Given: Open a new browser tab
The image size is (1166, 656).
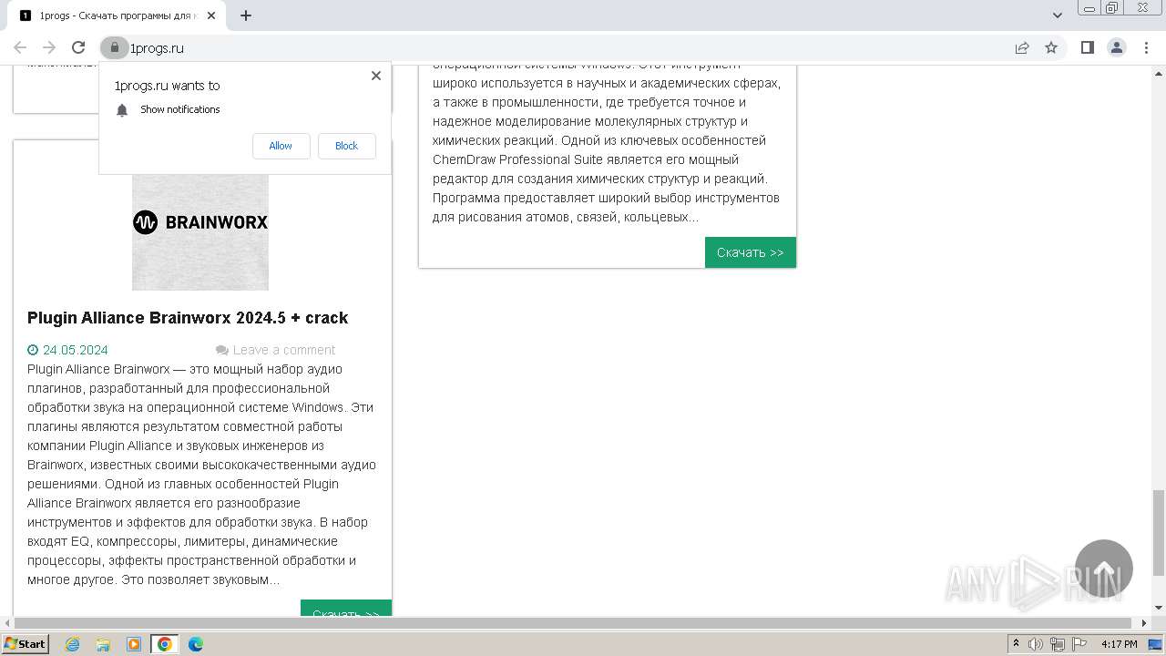Looking at the screenshot, I should (246, 15).
